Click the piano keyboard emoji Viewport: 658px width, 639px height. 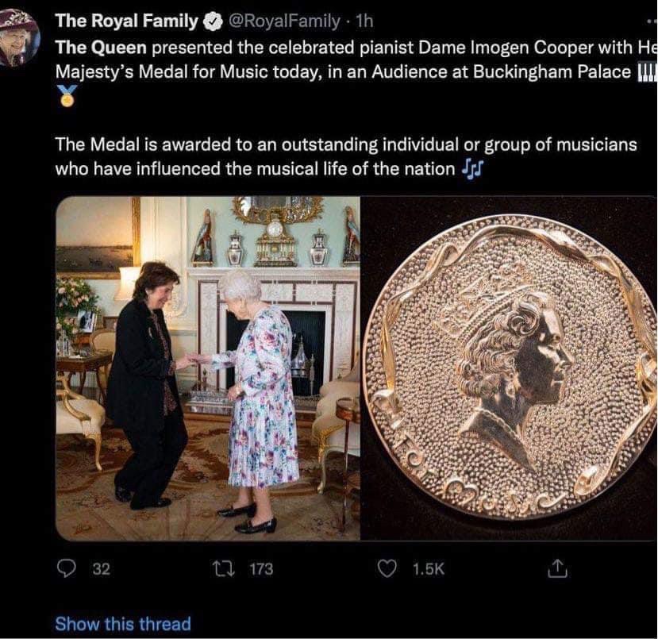[x=648, y=72]
